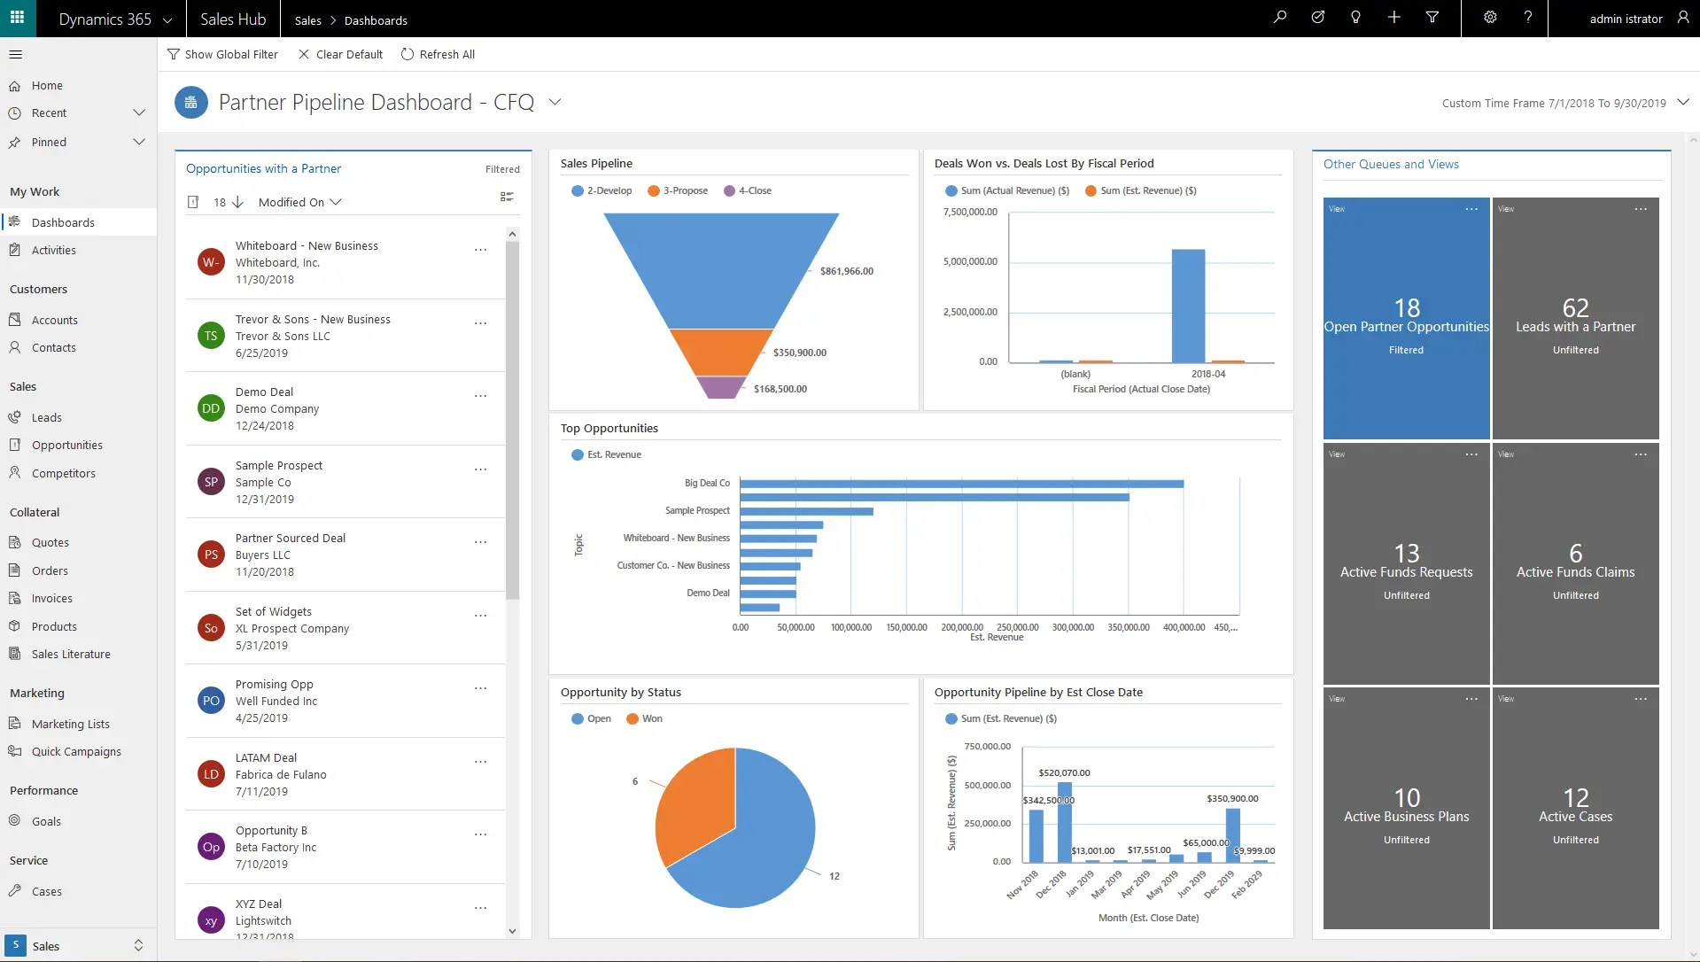This screenshot has height=962, width=1700.
Task: Open global search from the top bar
Action: (1279, 18)
